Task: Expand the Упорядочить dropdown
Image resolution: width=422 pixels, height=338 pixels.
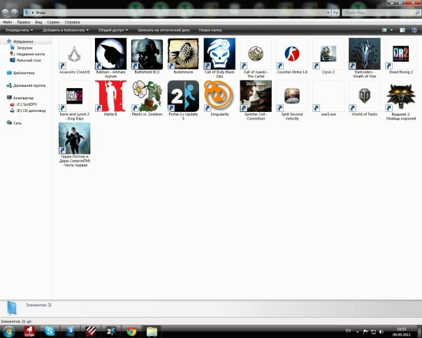Action: [x=19, y=30]
